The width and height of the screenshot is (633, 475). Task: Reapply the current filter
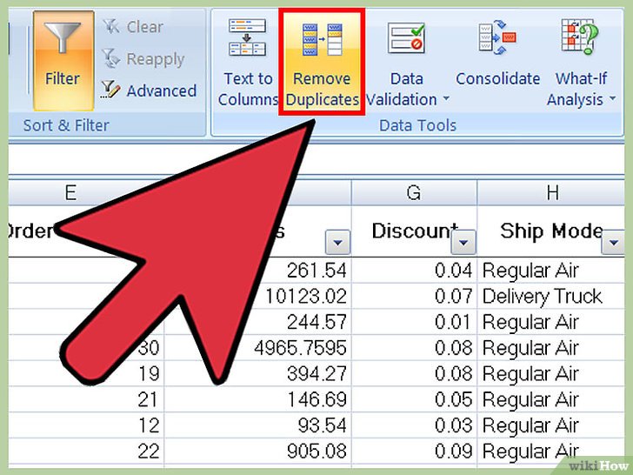click(143, 59)
